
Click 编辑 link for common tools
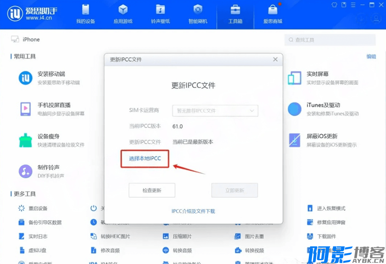[x=371, y=56]
